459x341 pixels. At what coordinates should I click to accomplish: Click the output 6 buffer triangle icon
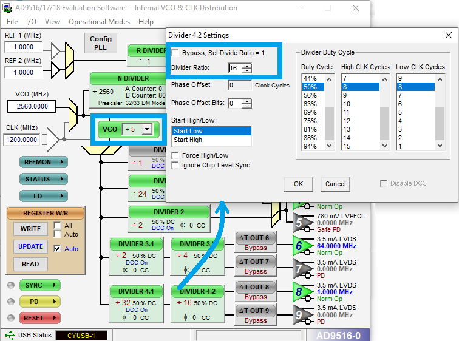coord(301,245)
